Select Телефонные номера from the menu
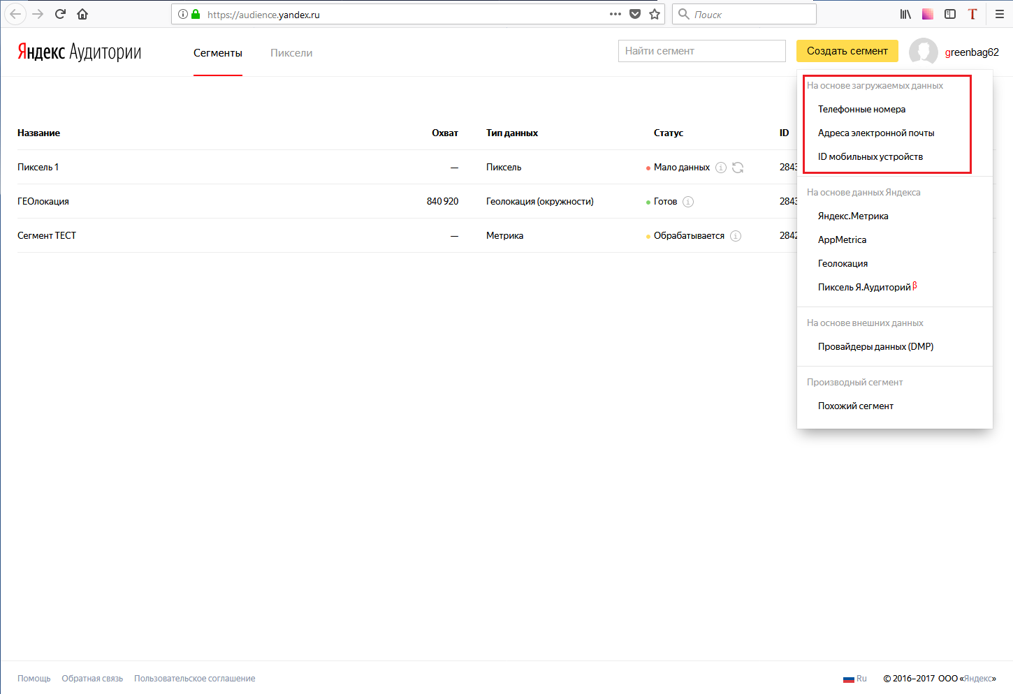The image size is (1013, 694). (x=861, y=109)
